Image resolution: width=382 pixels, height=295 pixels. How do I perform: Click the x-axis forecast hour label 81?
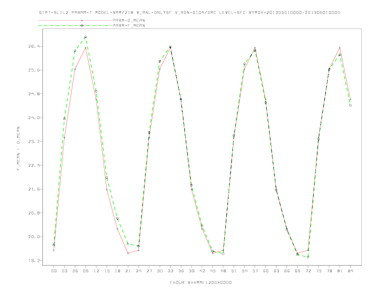click(x=340, y=271)
